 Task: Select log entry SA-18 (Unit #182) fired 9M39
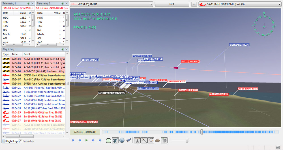(34, 121)
